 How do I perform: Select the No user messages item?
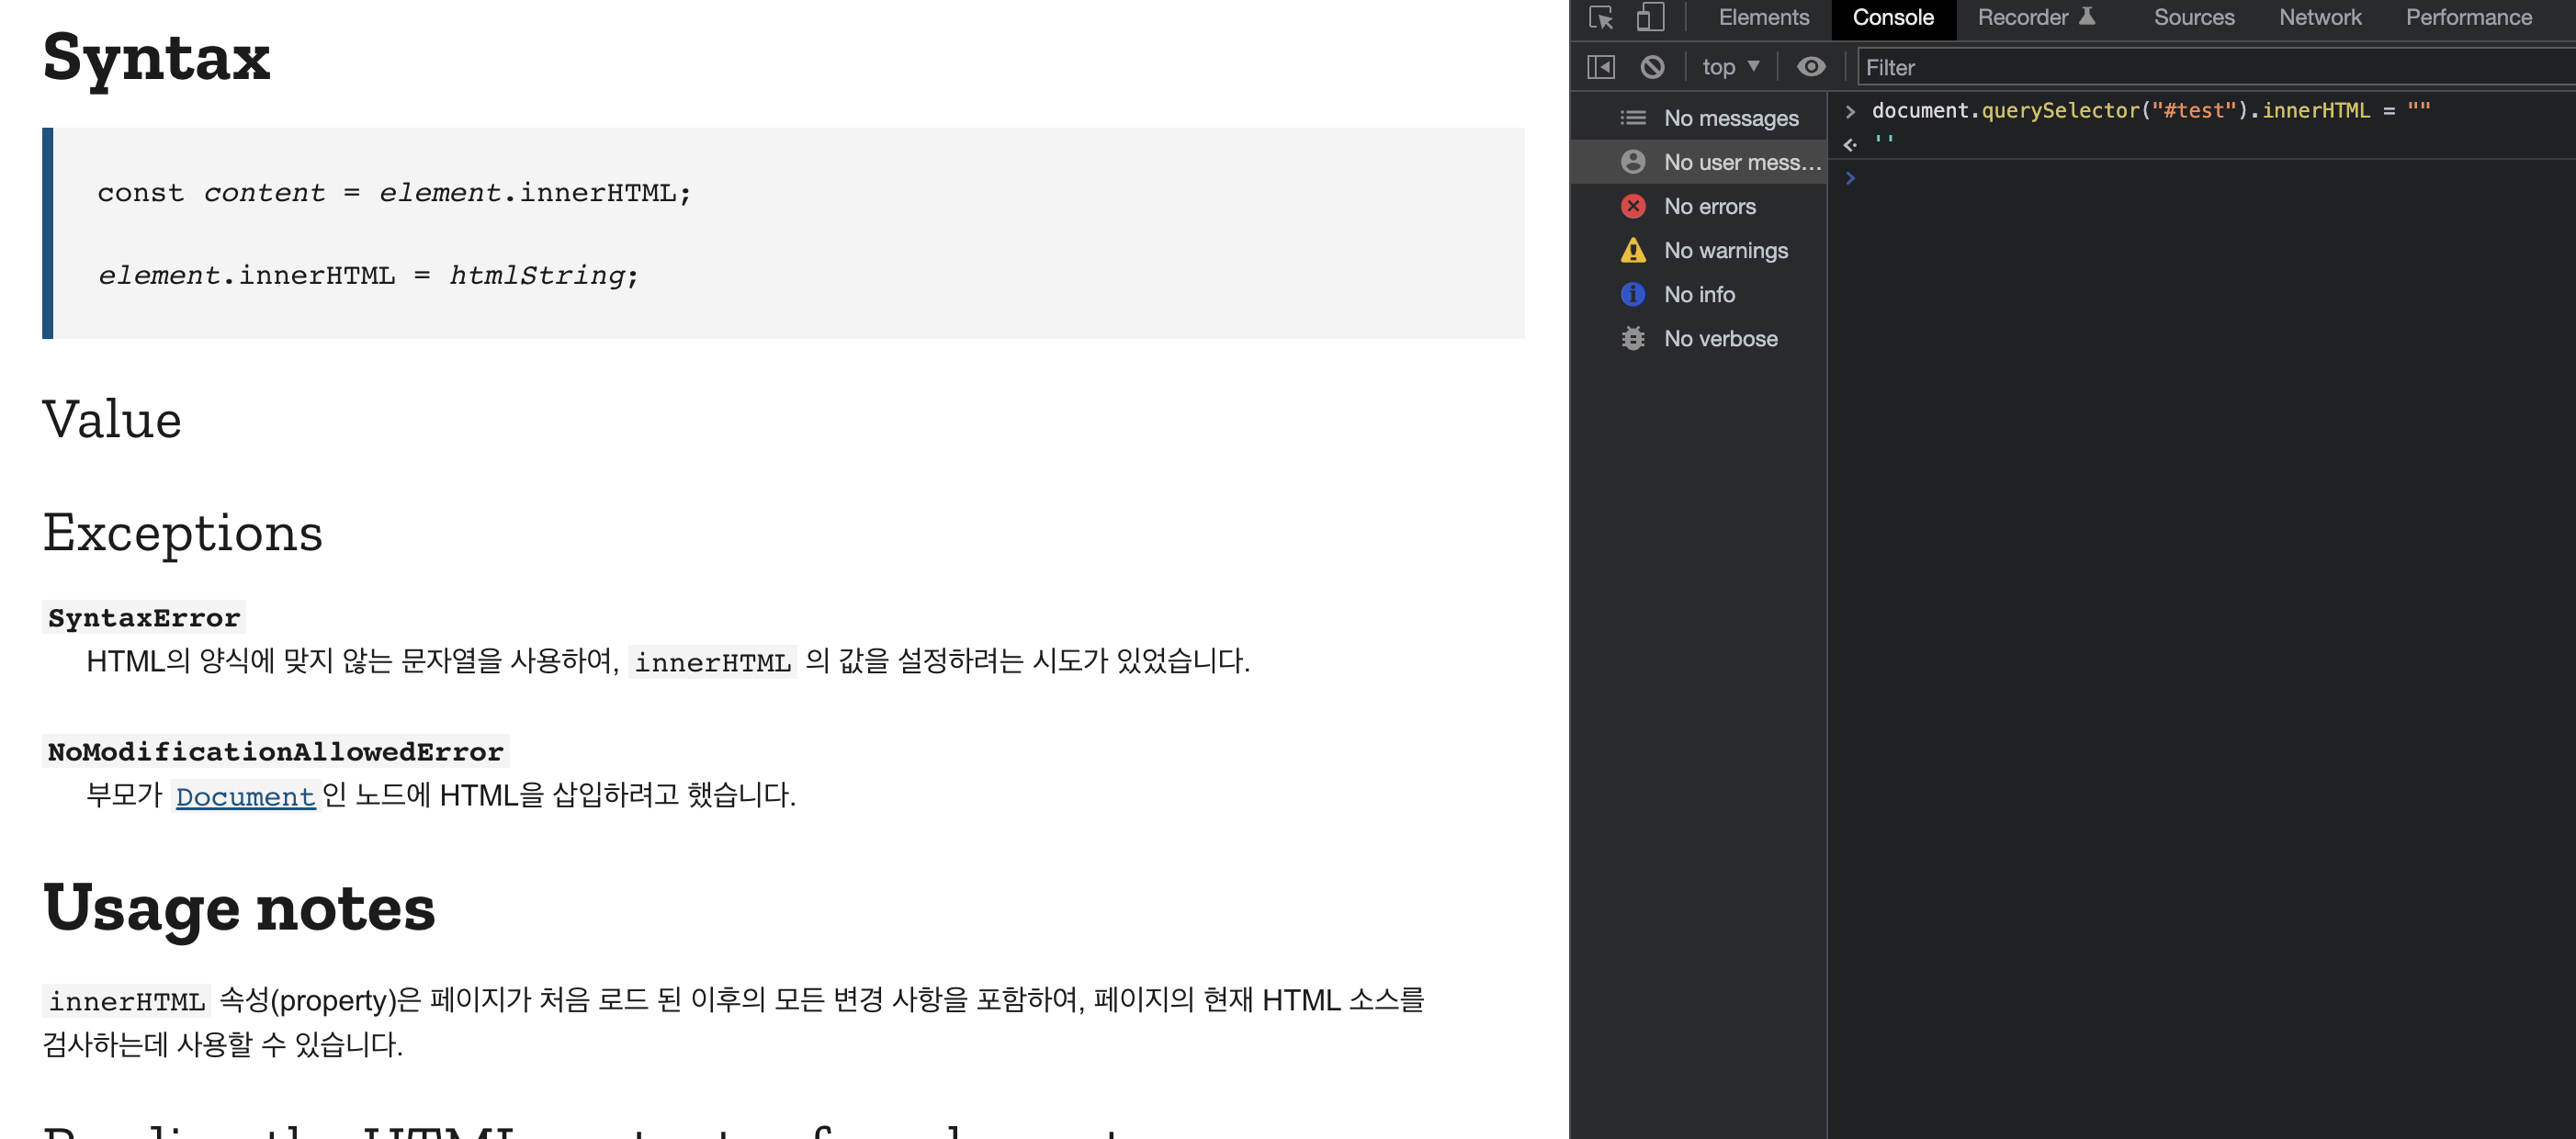[1740, 162]
